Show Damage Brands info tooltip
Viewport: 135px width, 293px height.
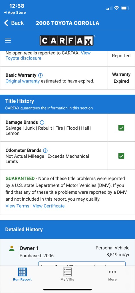click(x=42, y=122)
